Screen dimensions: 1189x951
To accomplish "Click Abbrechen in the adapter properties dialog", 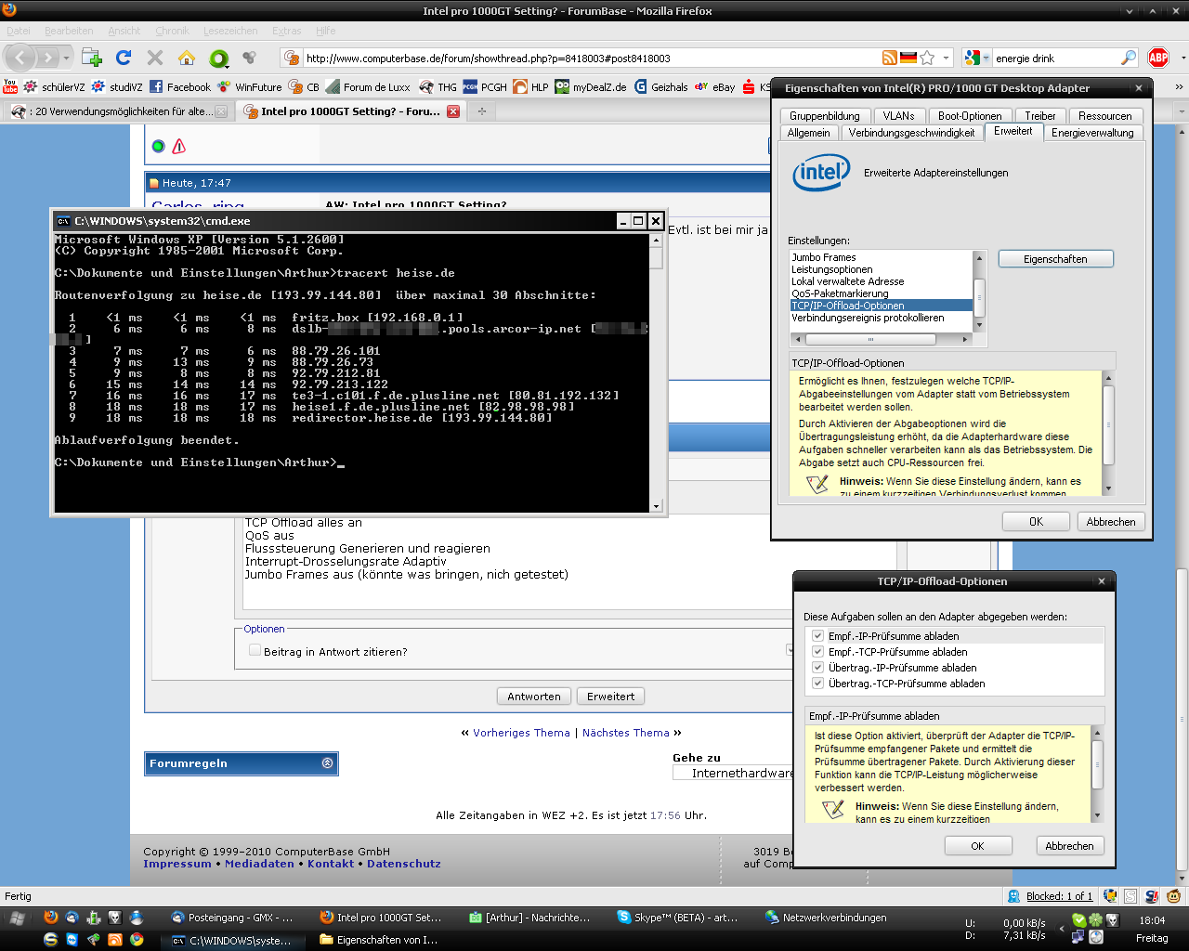I will tap(1111, 522).
